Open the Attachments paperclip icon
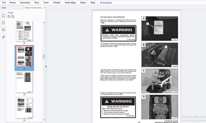Viewport: 206px width, 123px height. [x=3, y=37]
